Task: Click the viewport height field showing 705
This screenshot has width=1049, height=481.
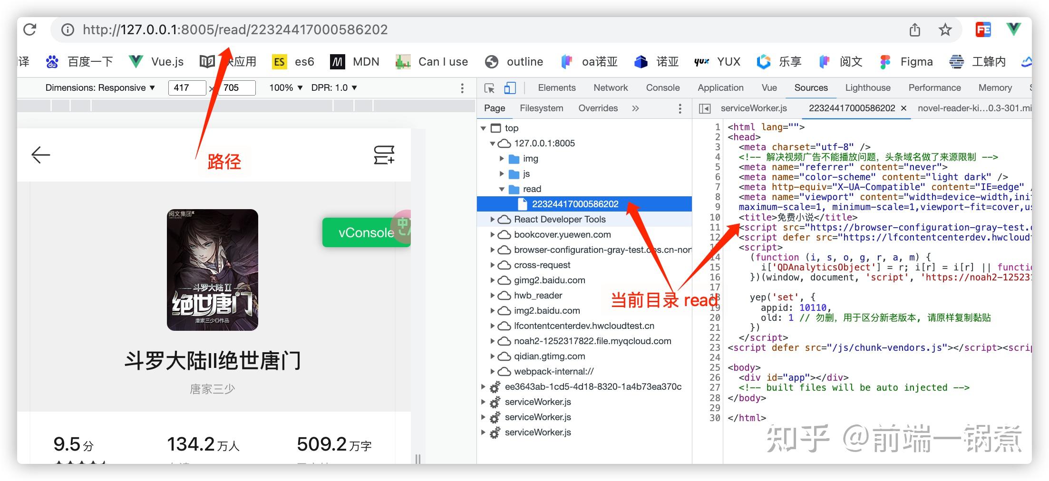Action: (x=236, y=88)
